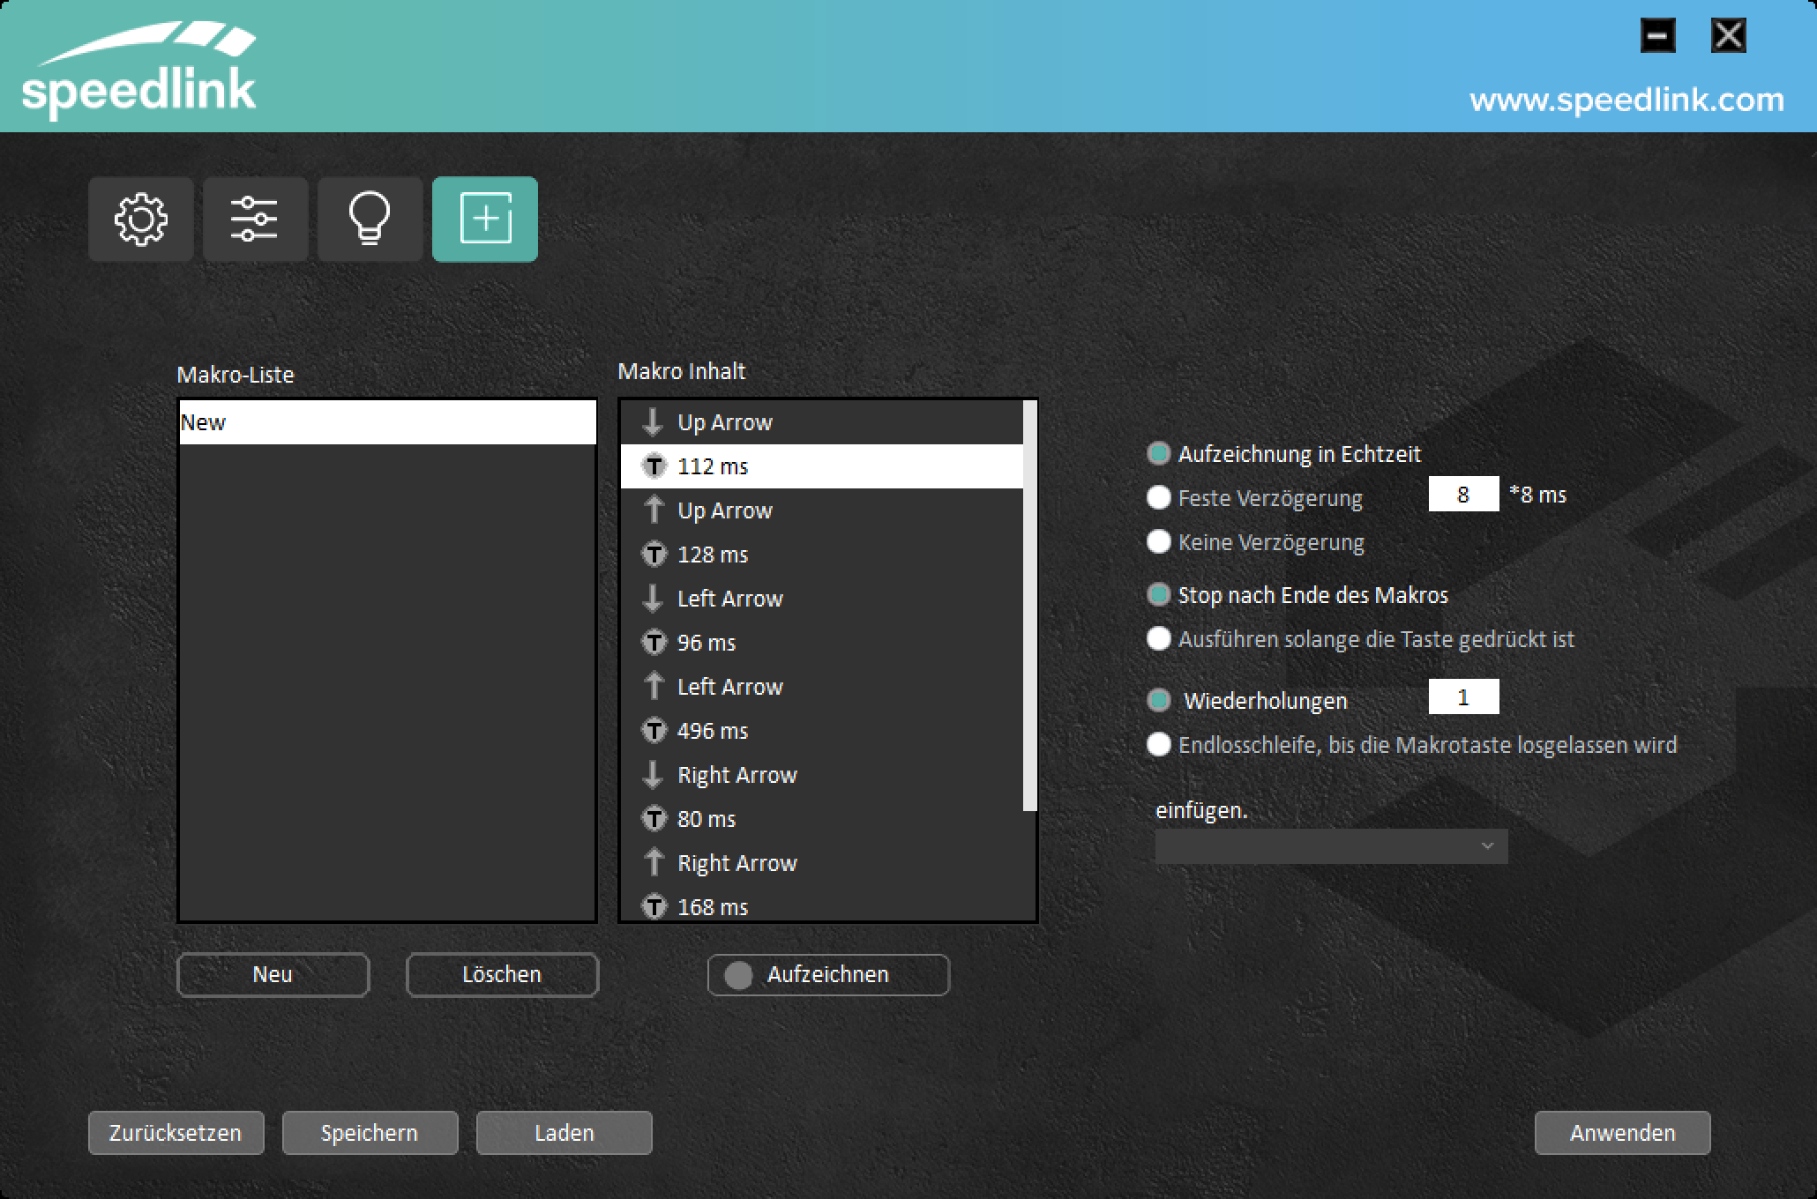Click the Makro Inhalt scrollbar
1817x1199 pixels.
pyautogui.click(x=1029, y=607)
